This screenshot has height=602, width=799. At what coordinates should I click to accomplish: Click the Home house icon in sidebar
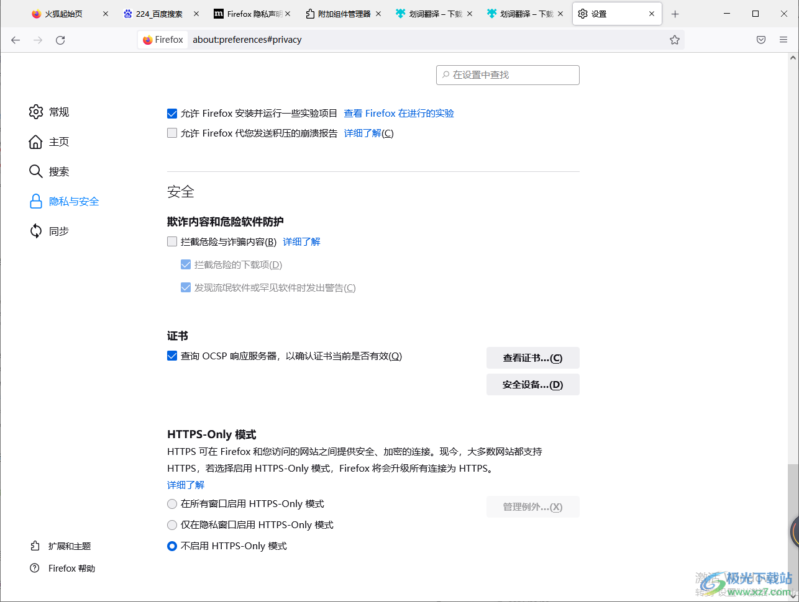[36, 142]
